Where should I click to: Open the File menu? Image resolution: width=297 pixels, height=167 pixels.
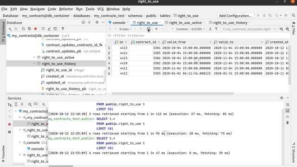point(4,9)
